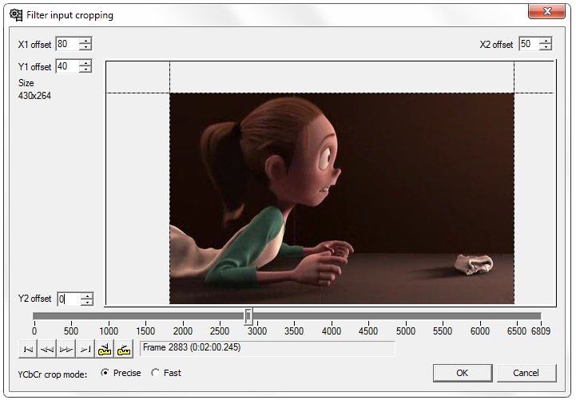Jump to the end of the video

(85, 349)
